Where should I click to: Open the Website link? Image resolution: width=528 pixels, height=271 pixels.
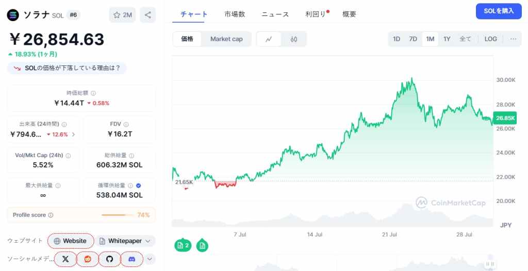tap(70, 241)
